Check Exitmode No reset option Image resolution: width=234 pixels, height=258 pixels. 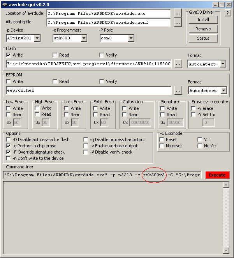pos(162,146)
